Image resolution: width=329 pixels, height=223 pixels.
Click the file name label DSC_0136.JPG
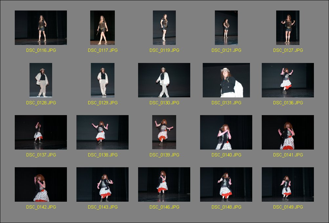coord(288,103)
